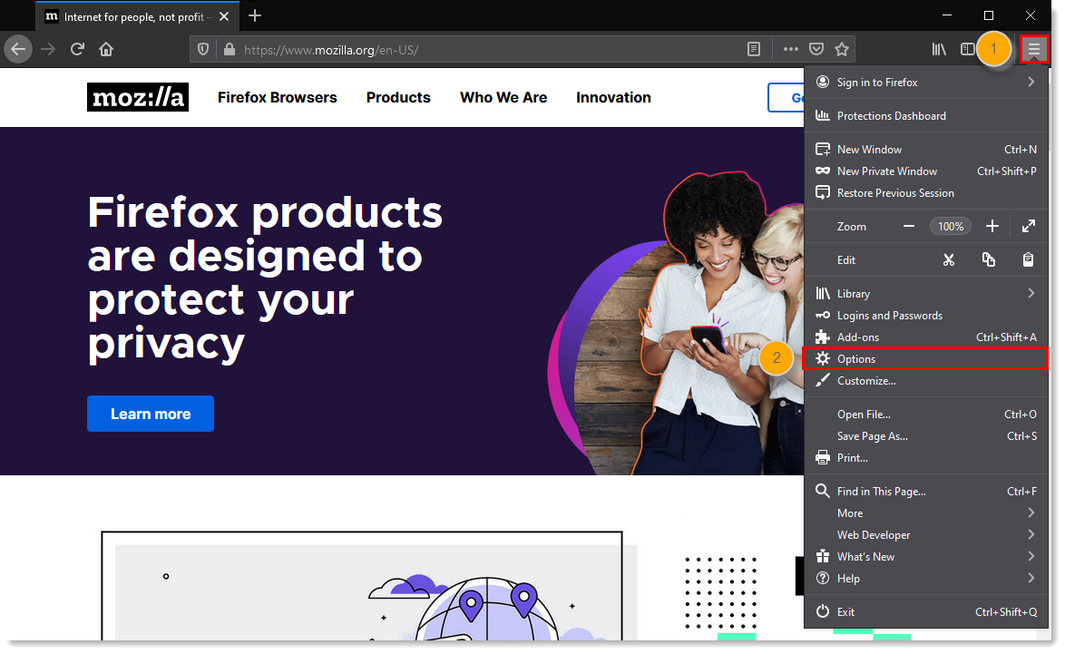Choose Customize... menu item
Image resolution: width=1065 pixels, height=654 pixels.
click(926, 380)
